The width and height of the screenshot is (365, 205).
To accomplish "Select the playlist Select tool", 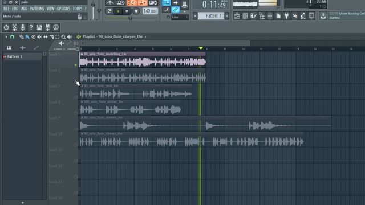I will pyautogui.click(x=57, y=36).
